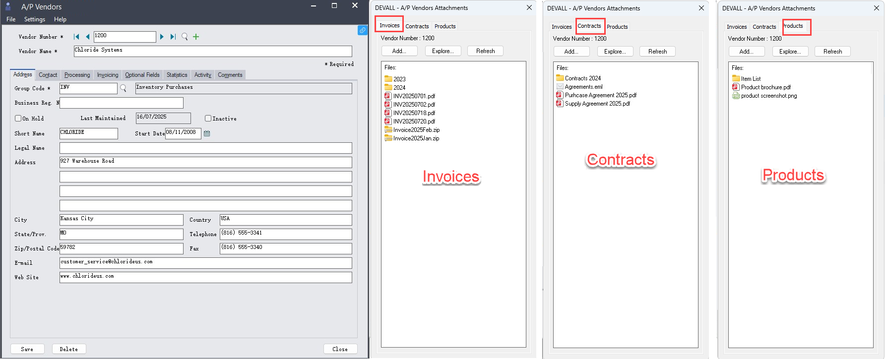Go to first vendor record
886x359 pixels.
click(76, 37)
